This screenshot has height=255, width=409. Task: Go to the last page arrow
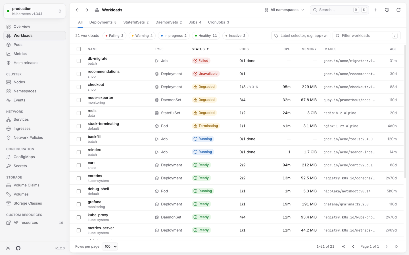coord(396,246)
